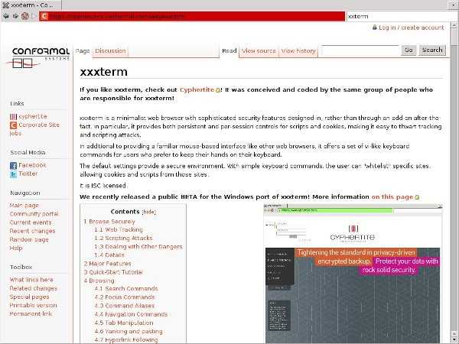Screen dimensions: 459x344
Task: Jump to 1.2 Scripting Attacks section
Action: click(123, 239)
